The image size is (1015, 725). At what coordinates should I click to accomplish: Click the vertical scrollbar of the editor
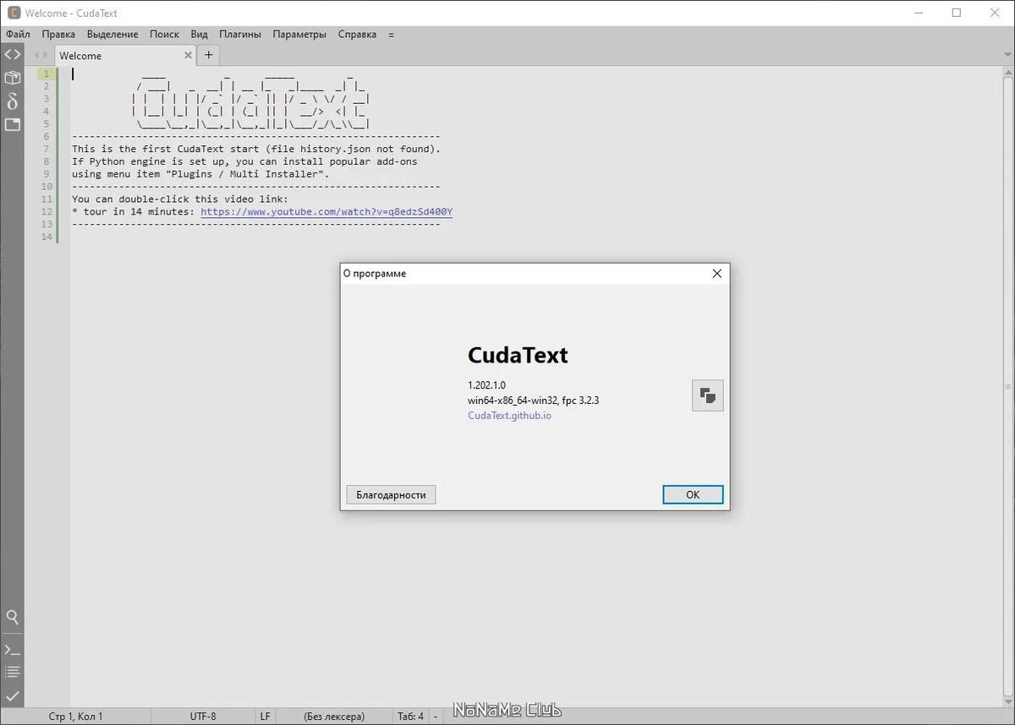[x=1008, y=387]
